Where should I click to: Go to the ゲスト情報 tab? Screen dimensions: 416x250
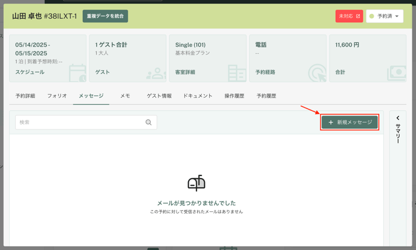(159, 96)
